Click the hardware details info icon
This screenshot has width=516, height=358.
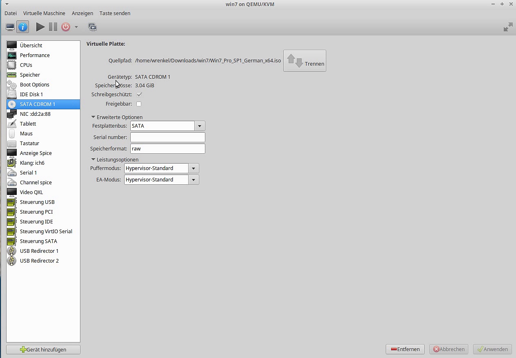click(x=23, y=27)
